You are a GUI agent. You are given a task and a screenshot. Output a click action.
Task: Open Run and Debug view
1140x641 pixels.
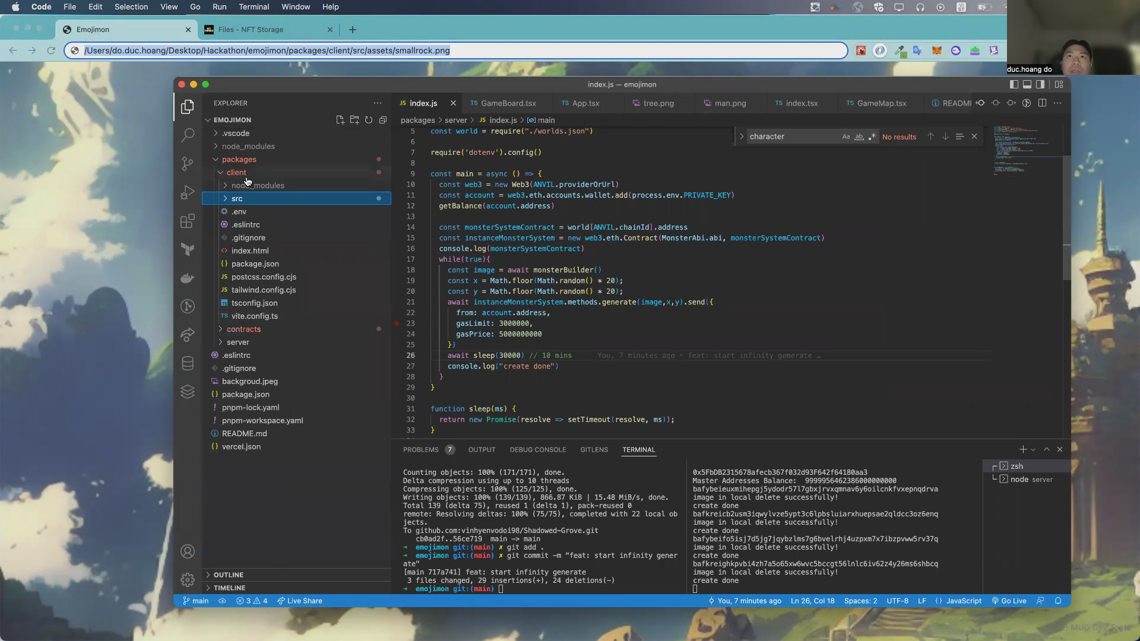(188, 192)
